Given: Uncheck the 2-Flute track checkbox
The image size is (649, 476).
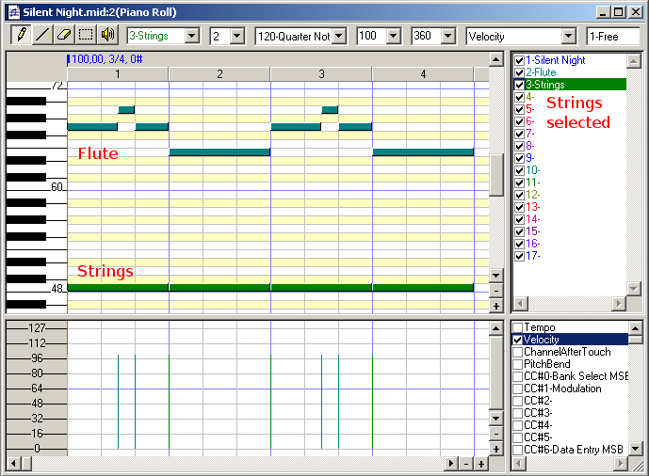Looking at the screenshot, I should pyautogui.click(x=518, y=72).
